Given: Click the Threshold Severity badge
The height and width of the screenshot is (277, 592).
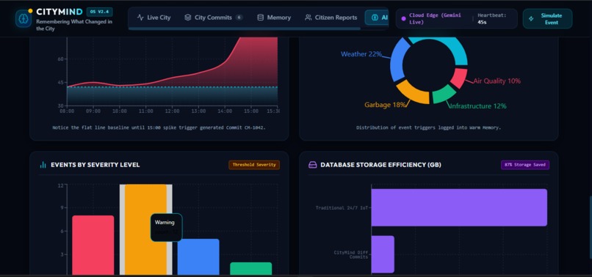Looking at the screenshot, I should tap(254, 165).
